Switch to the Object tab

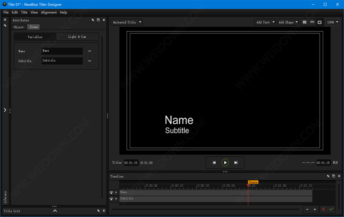pyautogui.click(x=19, y=27)
